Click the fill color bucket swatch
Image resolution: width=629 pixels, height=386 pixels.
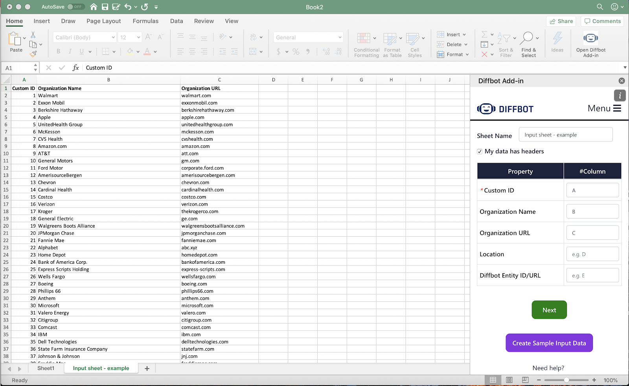(130, 51)
